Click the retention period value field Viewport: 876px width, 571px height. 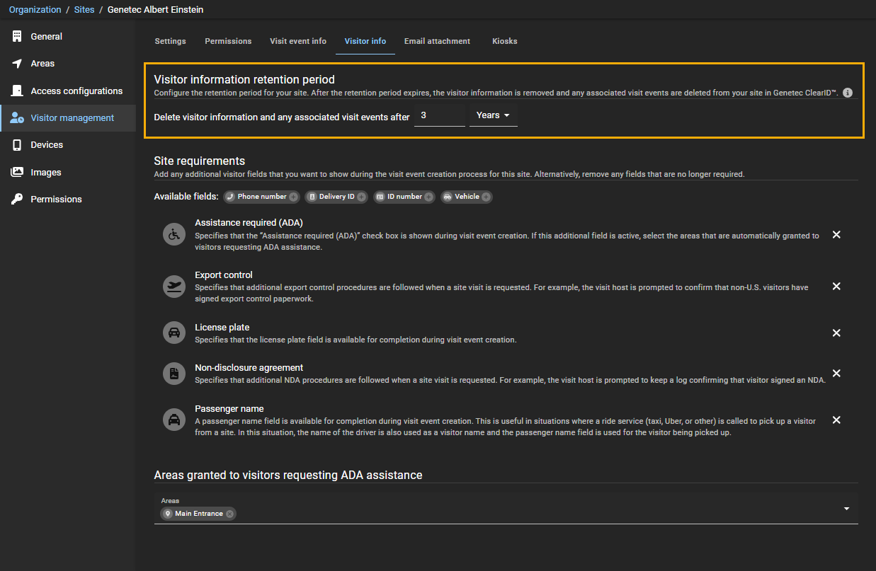click(439, 115)
